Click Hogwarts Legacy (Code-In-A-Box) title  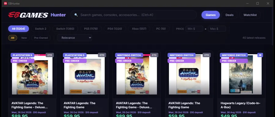pyautogui.click(x=241, y=105)
